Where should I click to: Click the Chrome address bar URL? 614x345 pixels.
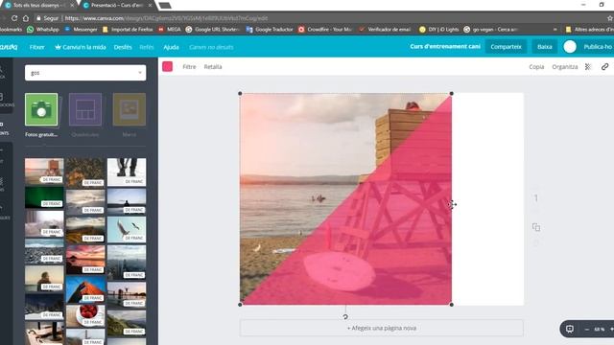pos(166,18)
